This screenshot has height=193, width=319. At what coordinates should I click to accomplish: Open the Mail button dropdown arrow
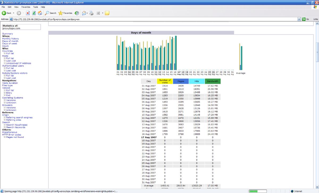tap(87, 13)
